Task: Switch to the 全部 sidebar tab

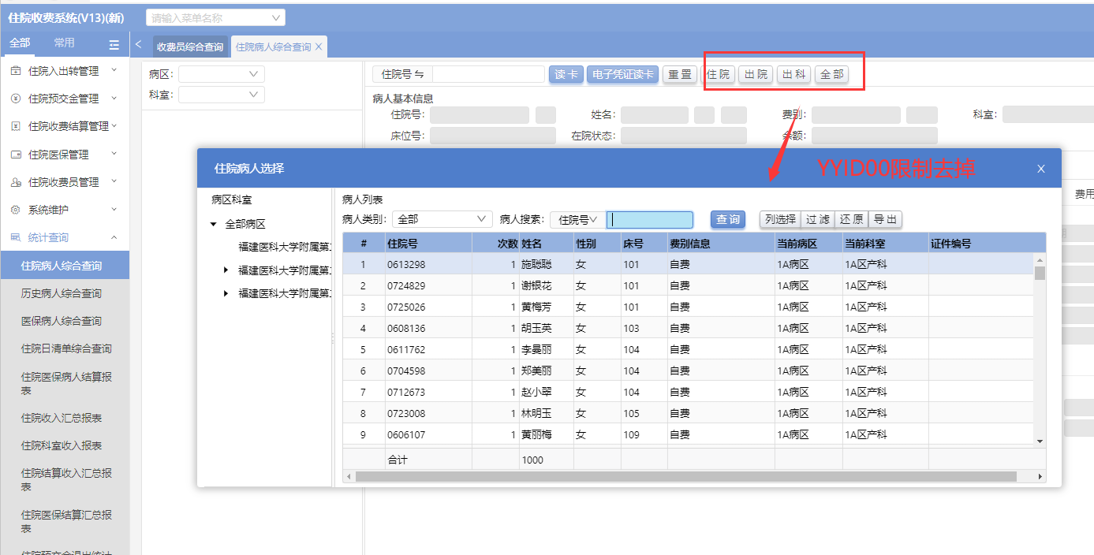Action: [x=21, y=43]
